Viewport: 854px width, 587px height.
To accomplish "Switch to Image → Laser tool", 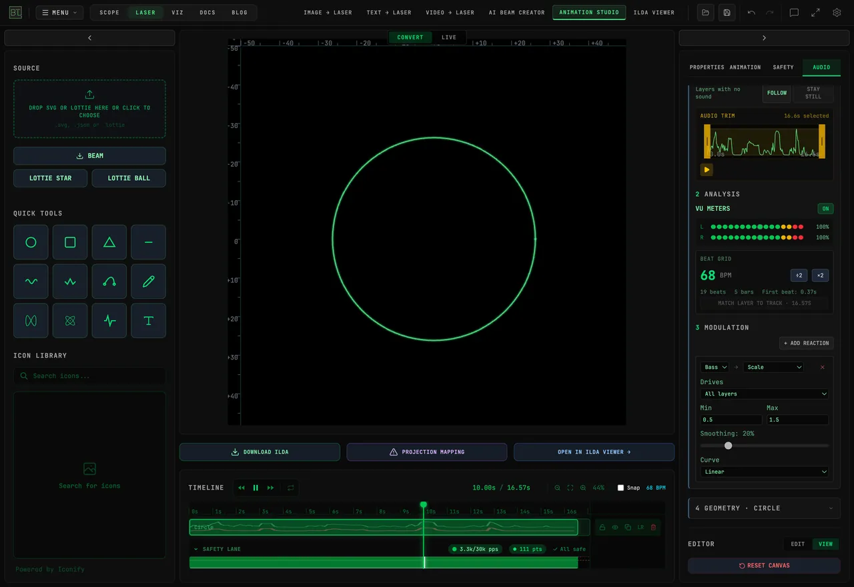I will (x=328, y=12).
